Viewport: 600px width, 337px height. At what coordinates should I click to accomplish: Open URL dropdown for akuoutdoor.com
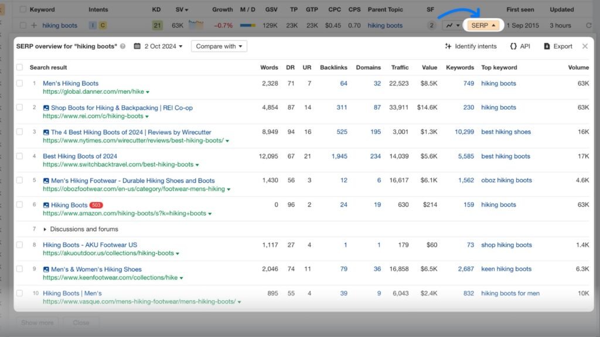(x=178, y=254)
